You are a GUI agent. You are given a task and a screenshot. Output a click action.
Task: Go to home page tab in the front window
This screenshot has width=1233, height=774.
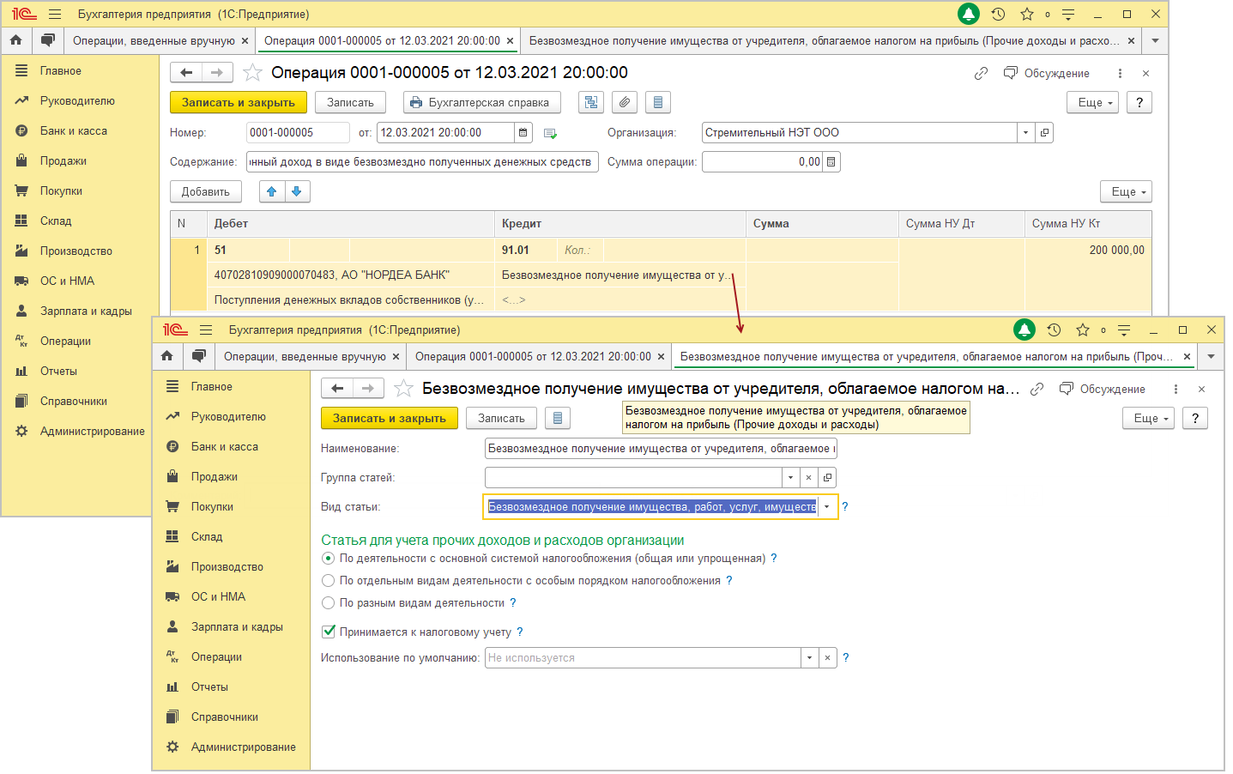(x=167, y=356)
